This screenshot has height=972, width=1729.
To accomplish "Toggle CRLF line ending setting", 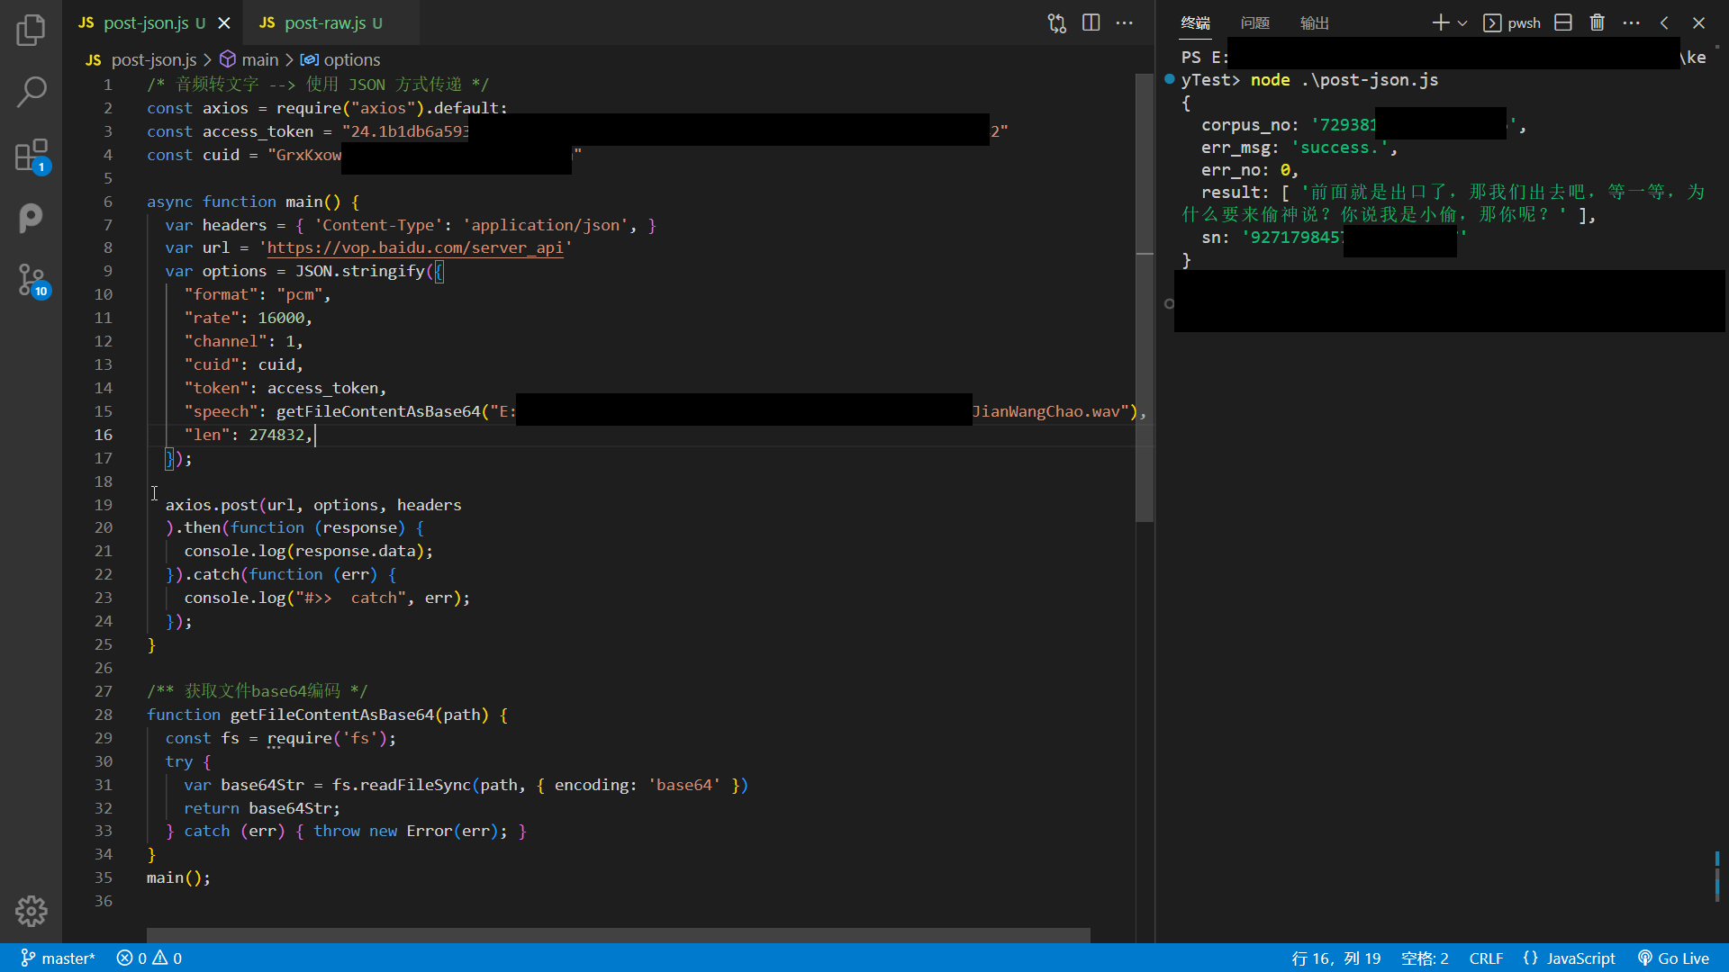I will (1486, 958).
